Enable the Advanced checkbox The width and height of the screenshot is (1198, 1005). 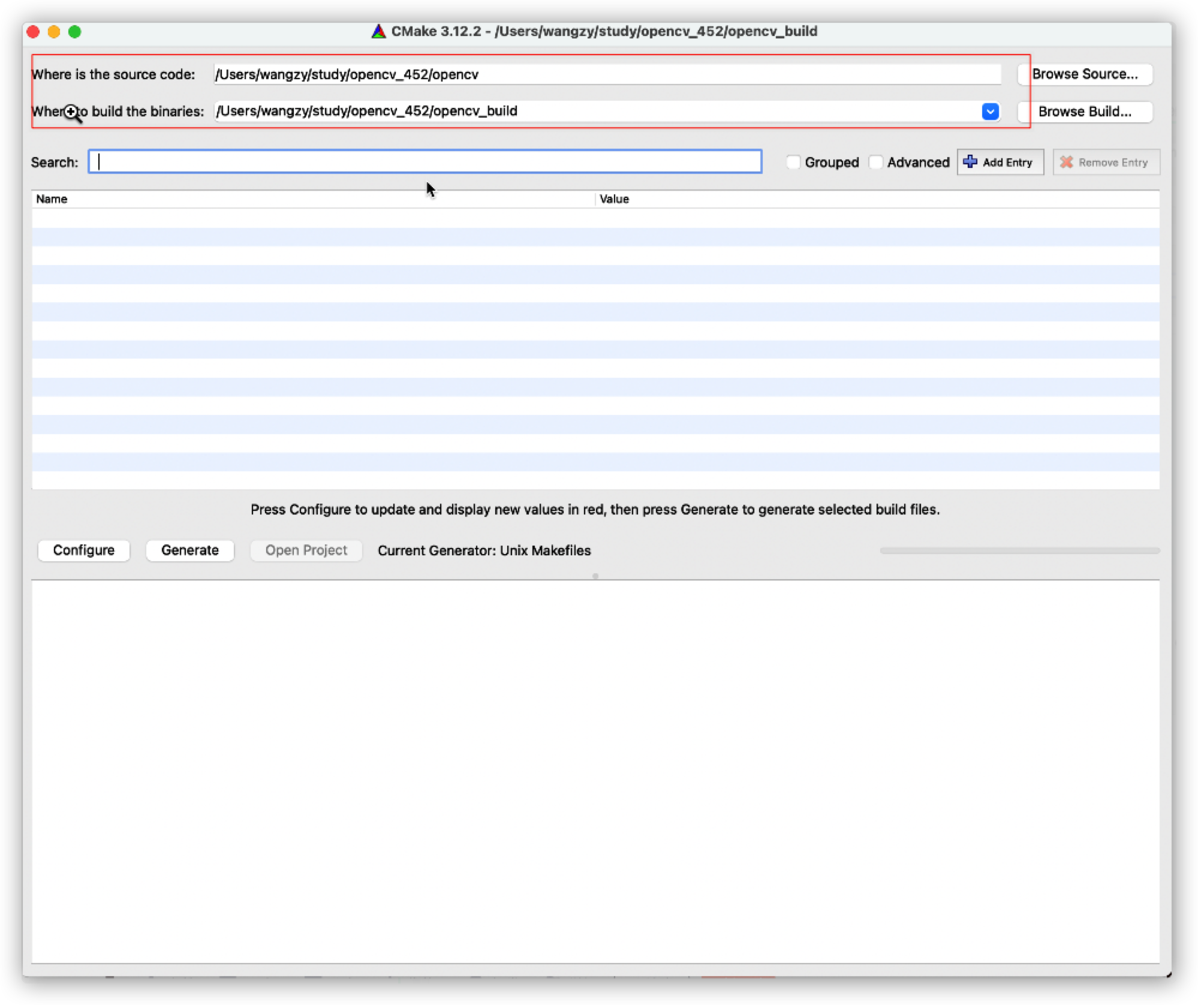pos(875,162)
